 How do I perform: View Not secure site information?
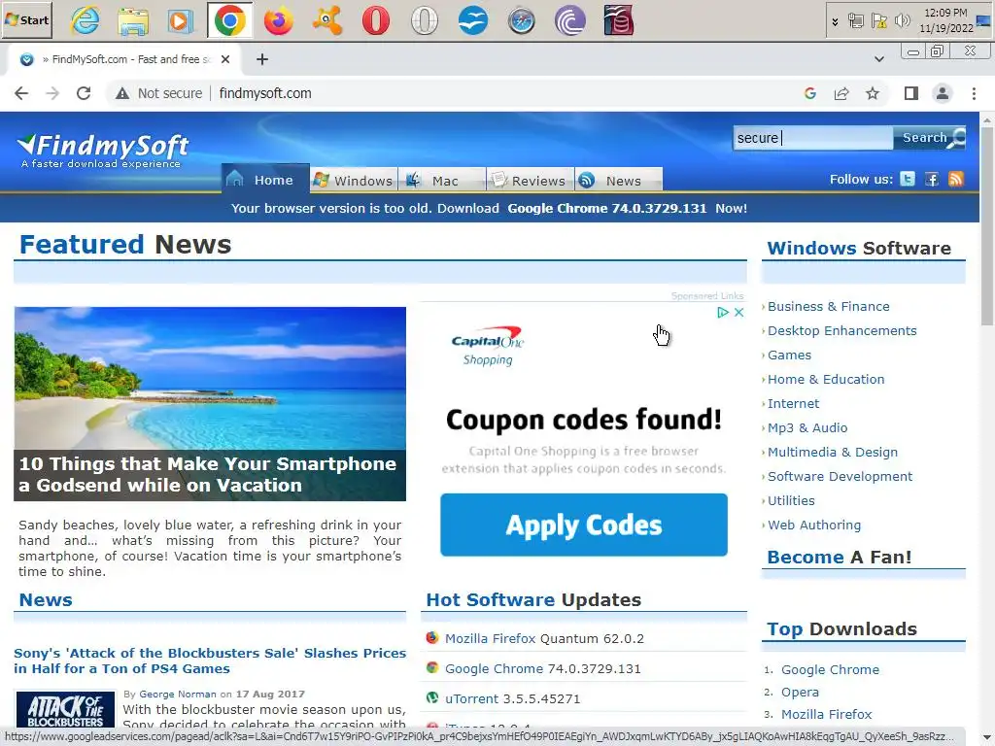158,93
